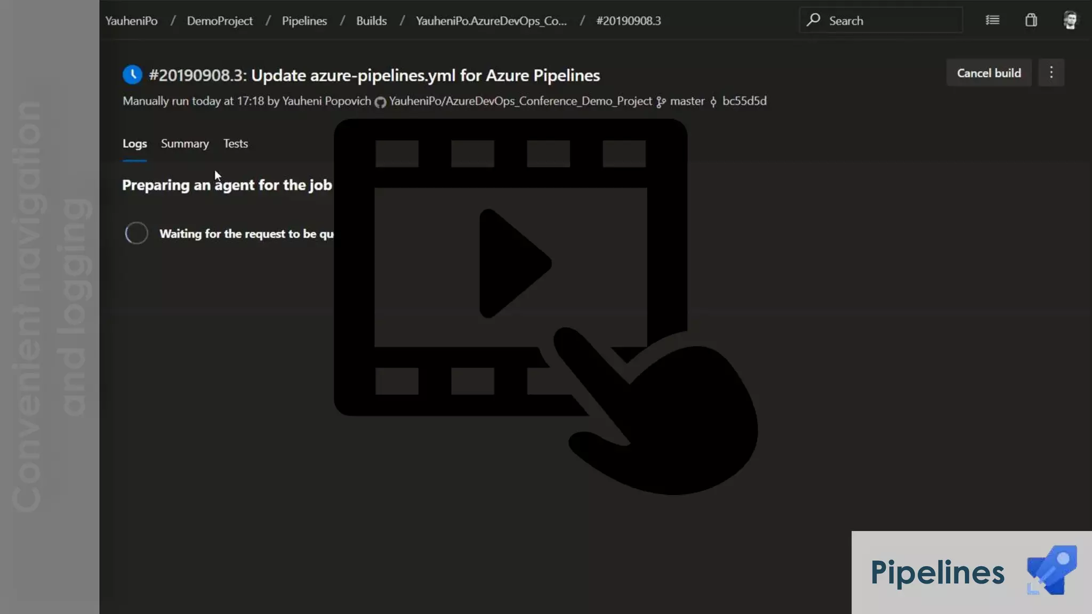Click the search magnifier icon

coord(813,20)
